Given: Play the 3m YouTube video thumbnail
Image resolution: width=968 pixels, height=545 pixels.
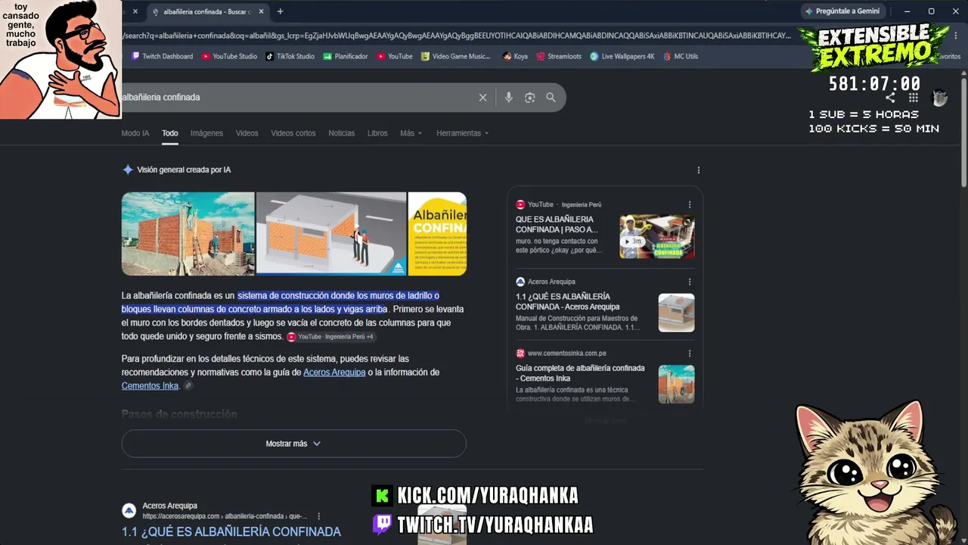Looking at the screenshot, I should [657, 236].
